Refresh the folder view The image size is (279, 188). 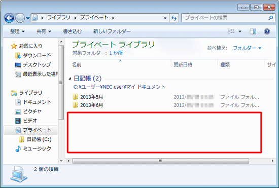point(174,18)
